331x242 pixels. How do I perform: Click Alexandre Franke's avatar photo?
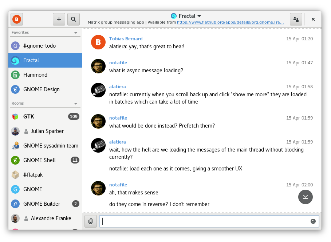click(x=15, y=218)
